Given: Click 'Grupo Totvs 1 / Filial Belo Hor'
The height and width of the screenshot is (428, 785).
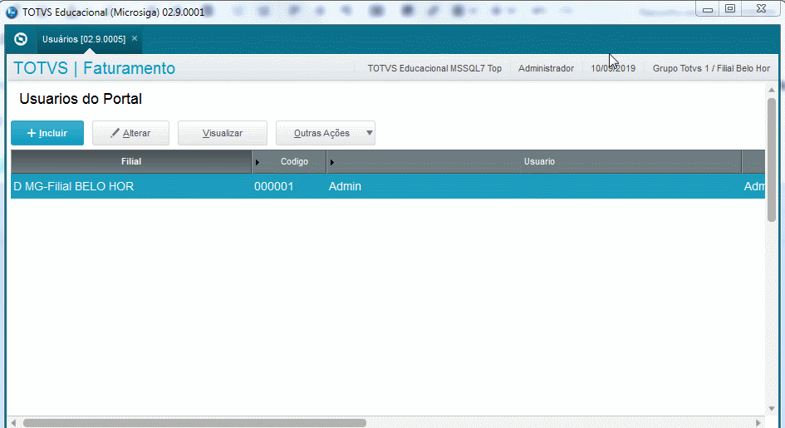Looking at the screenshot, I should 711,69.
